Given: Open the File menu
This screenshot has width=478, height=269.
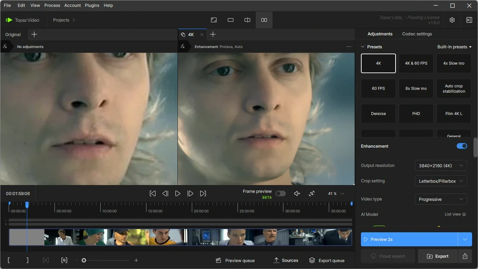Looking at the screenshot, I should pos(7,6).
